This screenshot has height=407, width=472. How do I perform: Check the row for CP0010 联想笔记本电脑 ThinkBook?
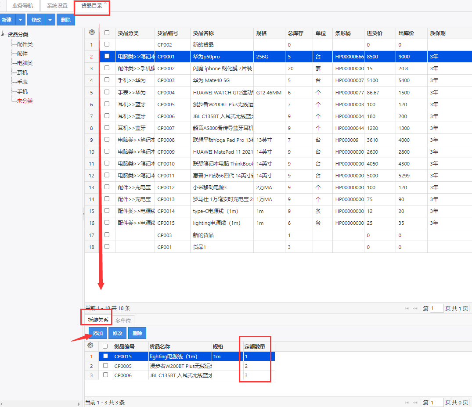[x=107, y=163]
